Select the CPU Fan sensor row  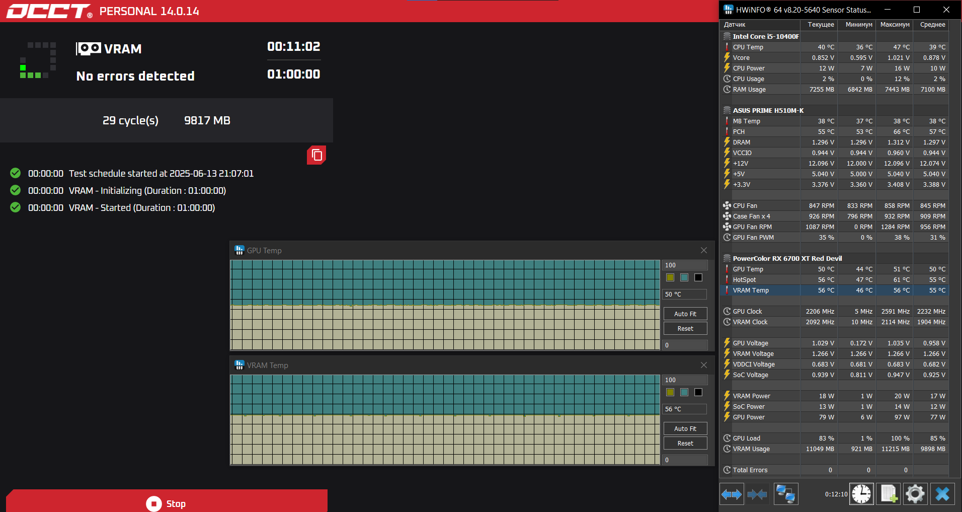pos(835,205)
